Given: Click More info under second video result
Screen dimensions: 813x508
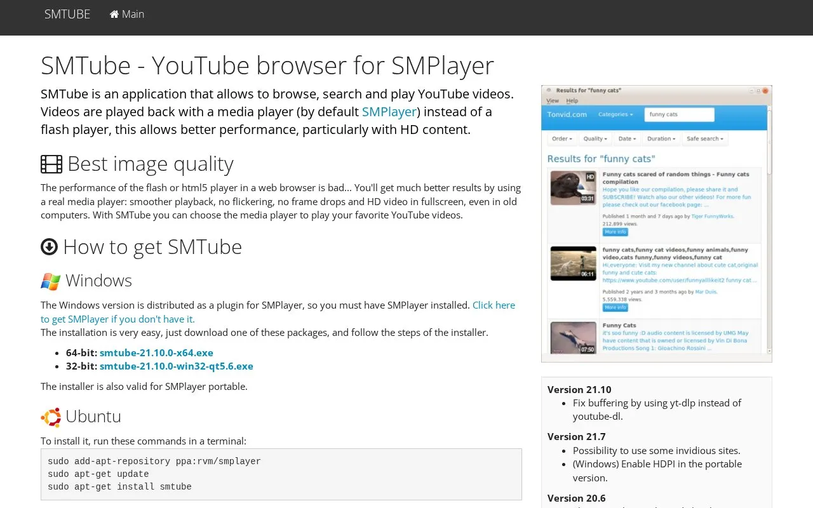Looking at the screenshot, I should click(x=615, y=307).
